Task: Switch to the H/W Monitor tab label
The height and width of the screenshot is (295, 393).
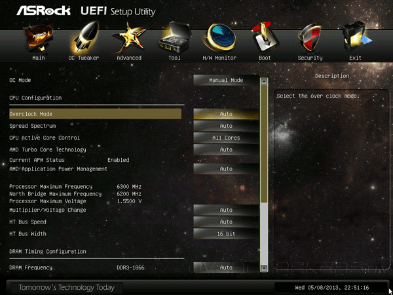Action: [219, 58]
